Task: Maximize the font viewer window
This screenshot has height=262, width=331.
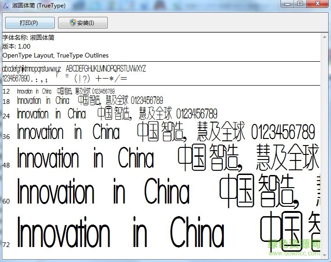Action: (x=300, y=4)
